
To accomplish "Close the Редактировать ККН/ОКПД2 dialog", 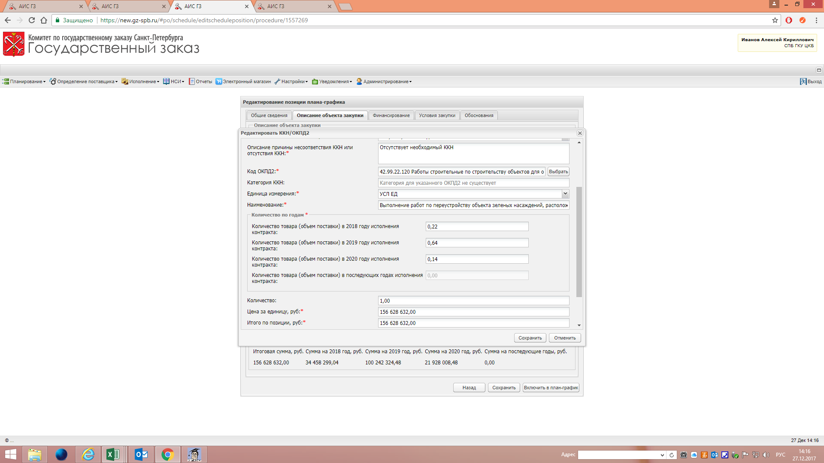I will pos(580,133).
